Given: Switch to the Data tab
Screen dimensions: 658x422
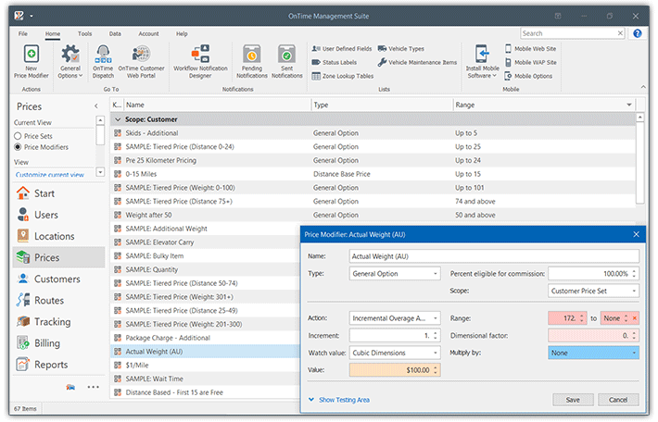Looking at the screenshot, I should click(x=115, y=34).
